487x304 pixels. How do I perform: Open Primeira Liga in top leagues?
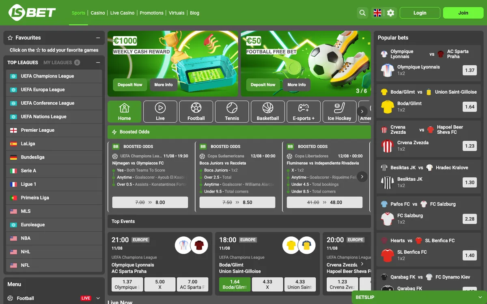click(54, 197)
